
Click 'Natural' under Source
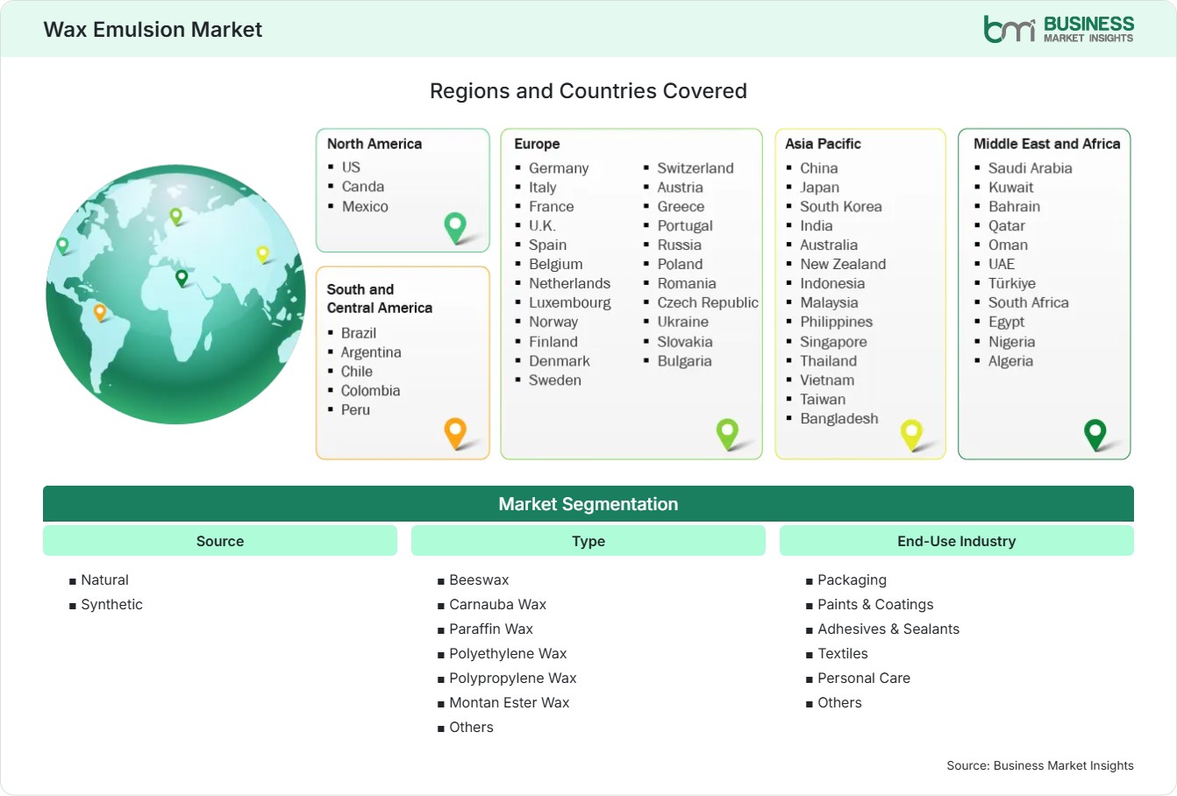coord(104,579)
